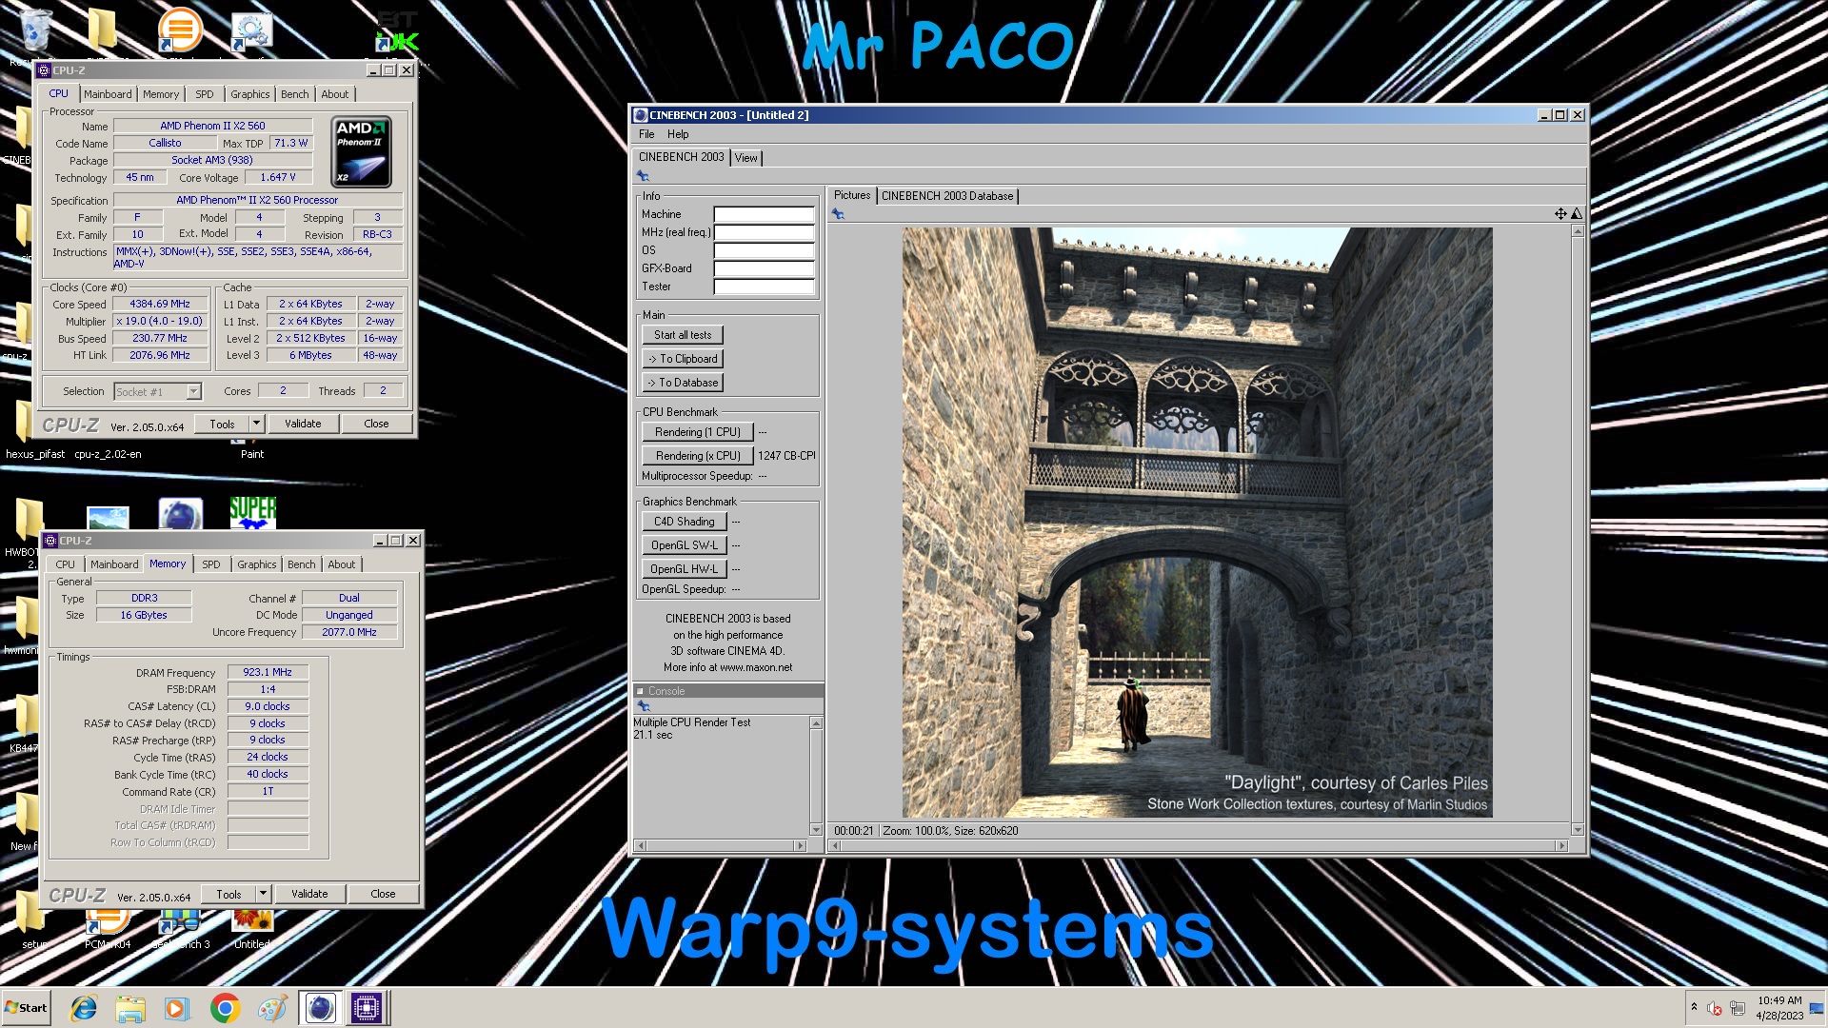Open the Recycle Bin desktop icon

(34, 30)
